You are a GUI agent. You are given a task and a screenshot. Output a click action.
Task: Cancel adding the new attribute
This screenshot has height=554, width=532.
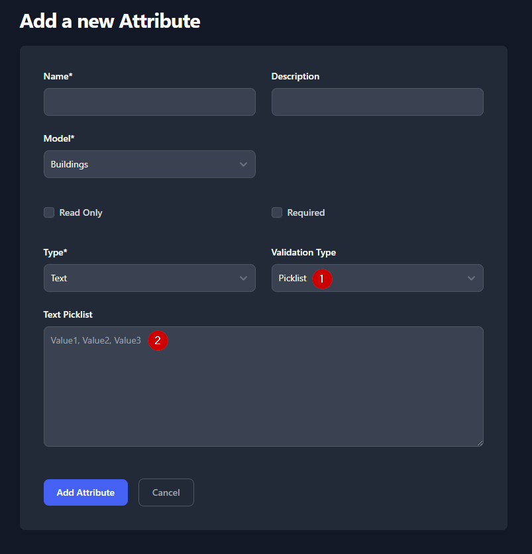click(x=166, y=492)
